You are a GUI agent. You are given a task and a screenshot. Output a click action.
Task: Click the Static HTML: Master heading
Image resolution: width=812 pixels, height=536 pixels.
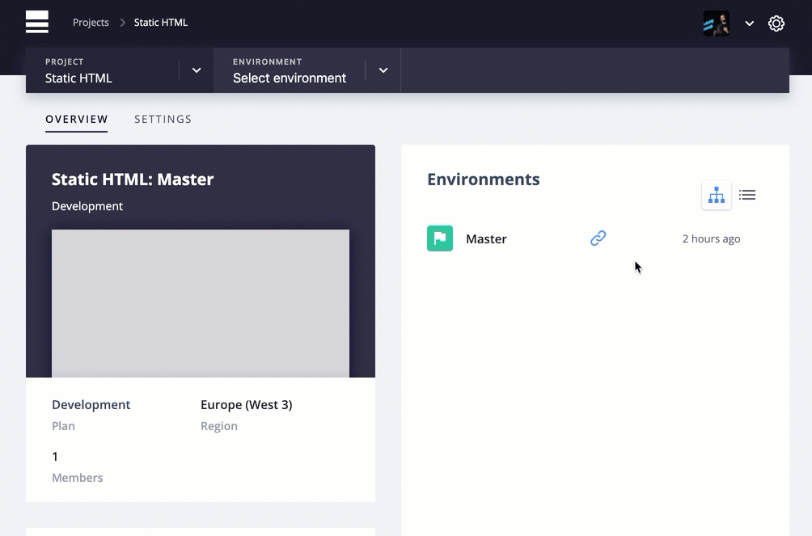pos(133,179)
